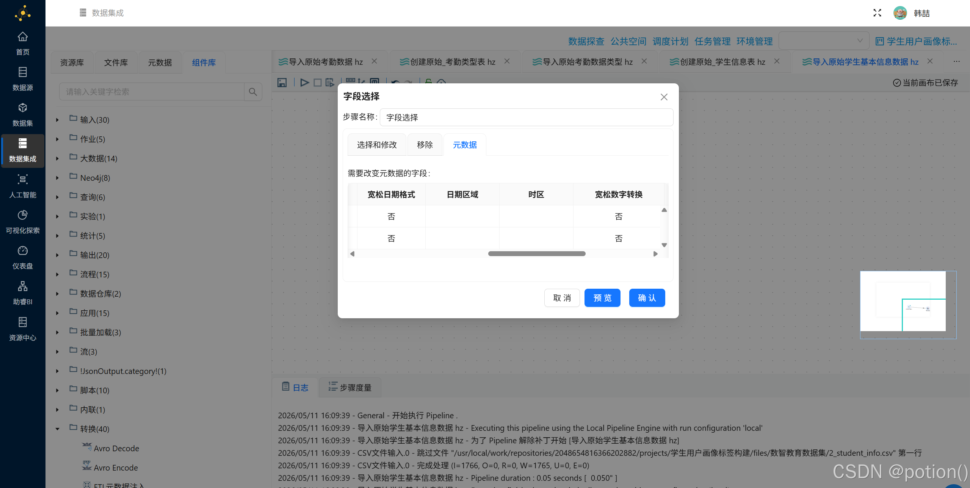
Task: Click the 宽松日期格式 column header
Action: 391,194
